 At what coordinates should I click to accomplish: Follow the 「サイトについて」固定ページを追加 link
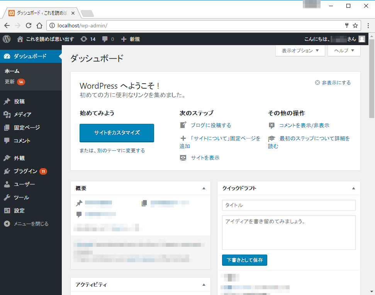pyautogui.click(x=220, y=142)
